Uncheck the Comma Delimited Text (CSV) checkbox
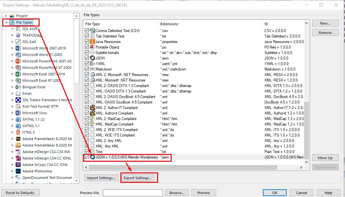 click(x=86, y=30)
